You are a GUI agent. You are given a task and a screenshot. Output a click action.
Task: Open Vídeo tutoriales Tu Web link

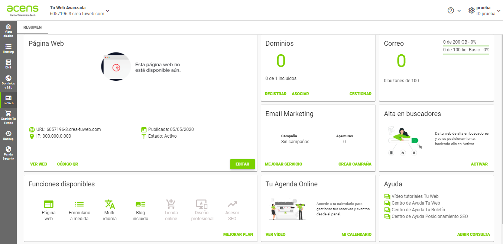click(415, 196)
